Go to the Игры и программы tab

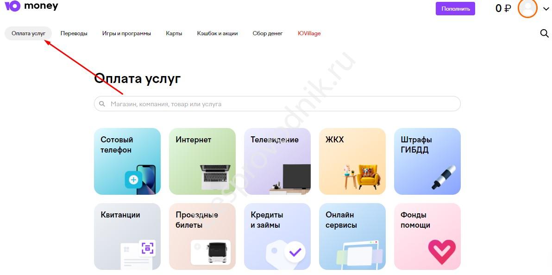tap(126, 33)
